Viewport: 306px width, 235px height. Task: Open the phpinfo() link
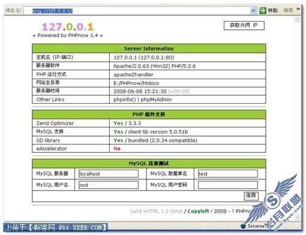tap(125, 100)
